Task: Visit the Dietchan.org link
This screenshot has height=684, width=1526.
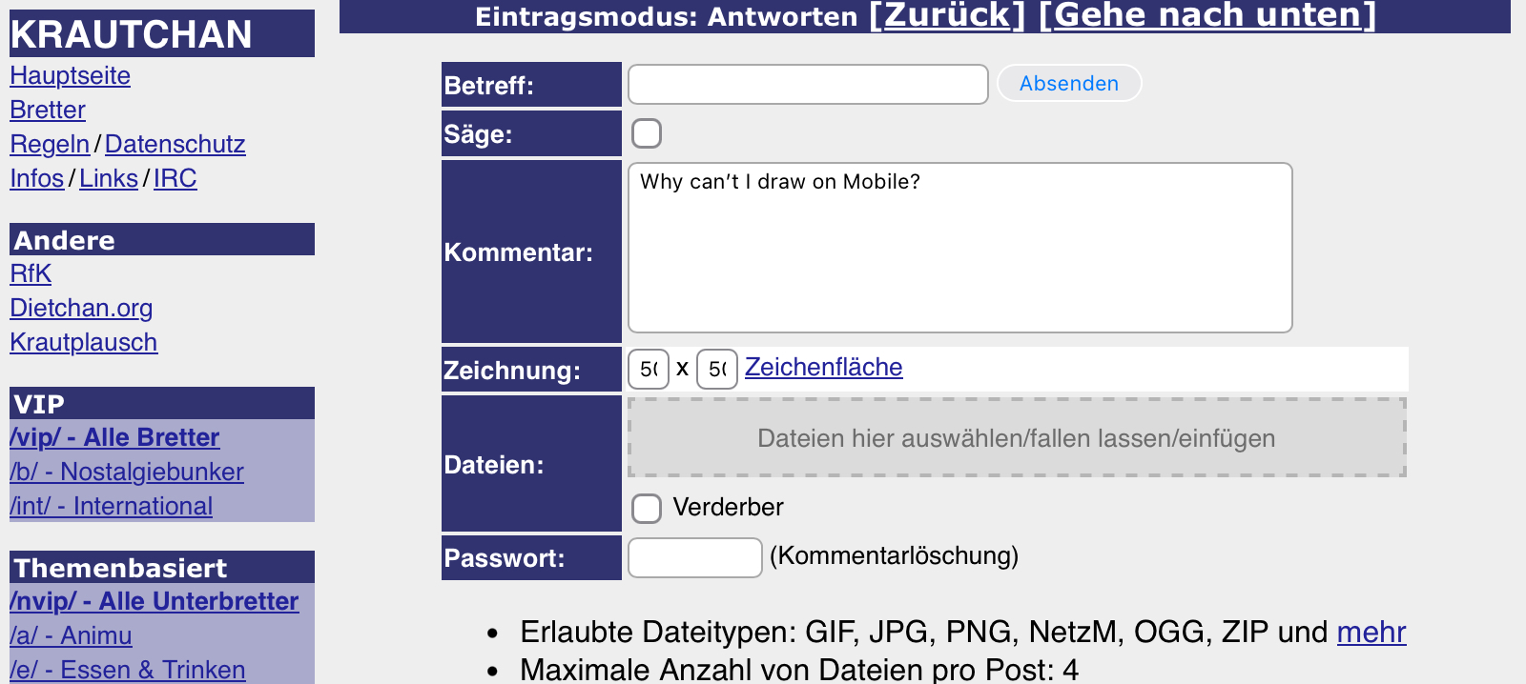Action: 81,309
